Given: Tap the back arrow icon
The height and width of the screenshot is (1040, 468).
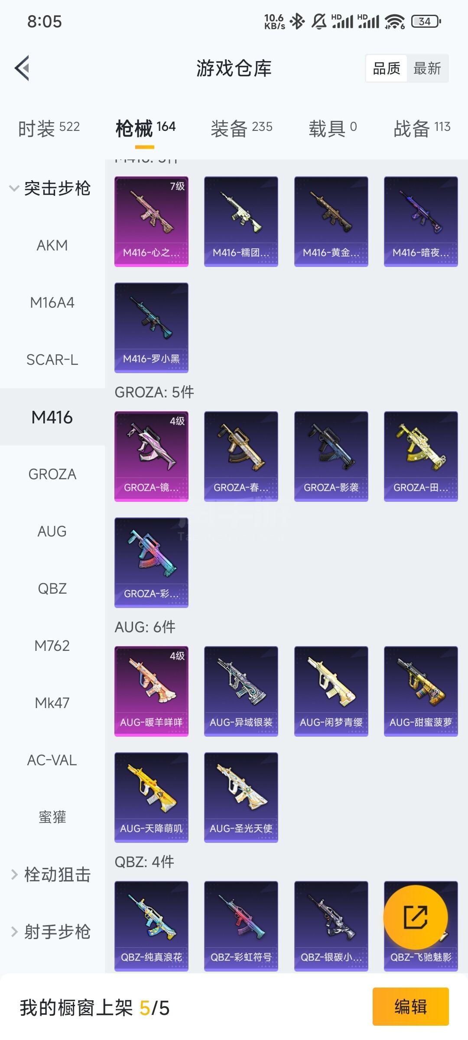Looking at the screenshot, I should point(22,68).
